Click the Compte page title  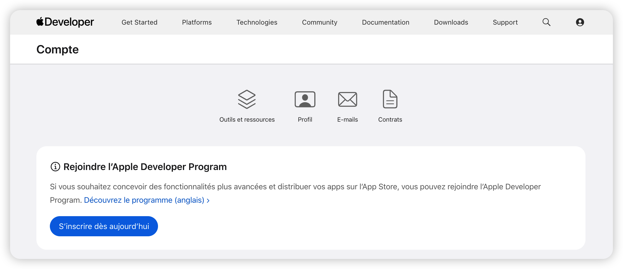pos(57,50)
